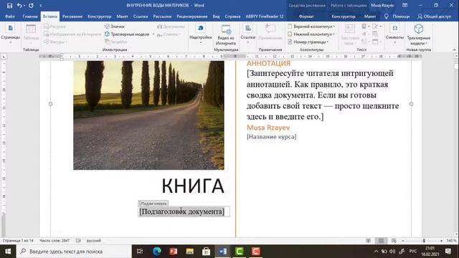The width and height of the screenshot is (459, 258).
Task: Zoom in with the plus button
Action: click(441, 241)
